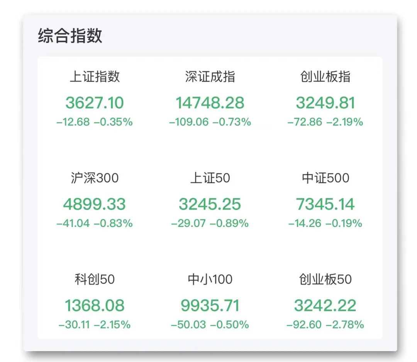Click the 3245.25 index value
This screenshot has height=362, width=417.
pos(210,204)
